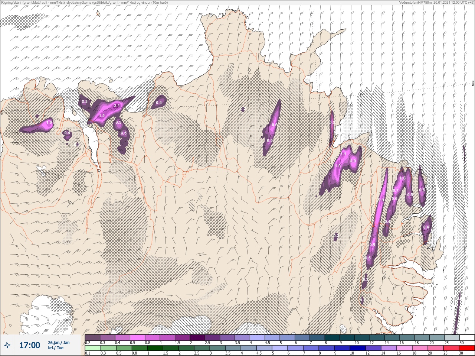The height and width of the screenshot is (356, 475).
Task: Select the bright pink 0.5–0.8 snow legend swatch
Action: (138, 337)
